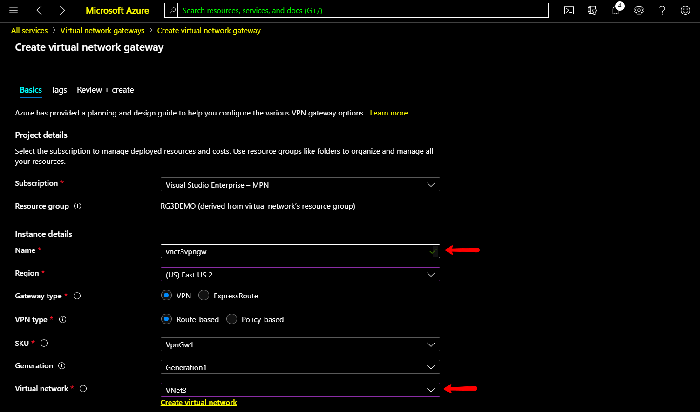Open the Virtual network dropdown
This screenshot has width=700, height=412.
click(300, 390)
